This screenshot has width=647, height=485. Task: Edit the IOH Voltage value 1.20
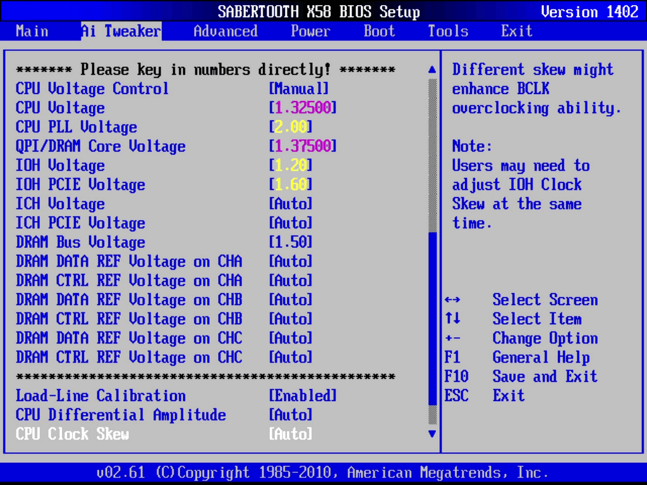291,165
